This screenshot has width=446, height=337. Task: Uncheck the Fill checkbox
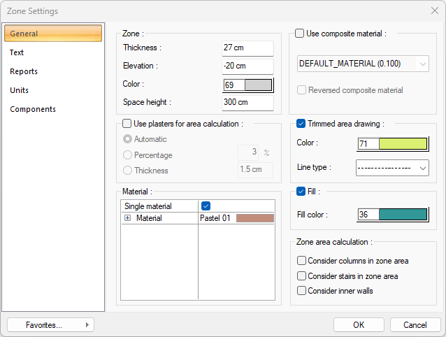[301, 191]
